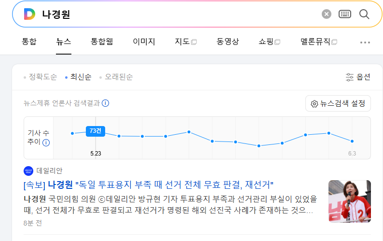
Task: Open the 통합웹 tab
Action: pos(102,42)
